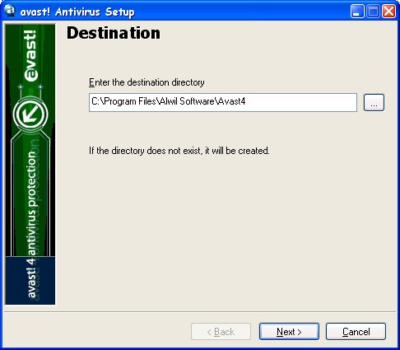Minimize the avast! Antivirus Setup window
The image size is (400, 350).
tap(357, 12)
